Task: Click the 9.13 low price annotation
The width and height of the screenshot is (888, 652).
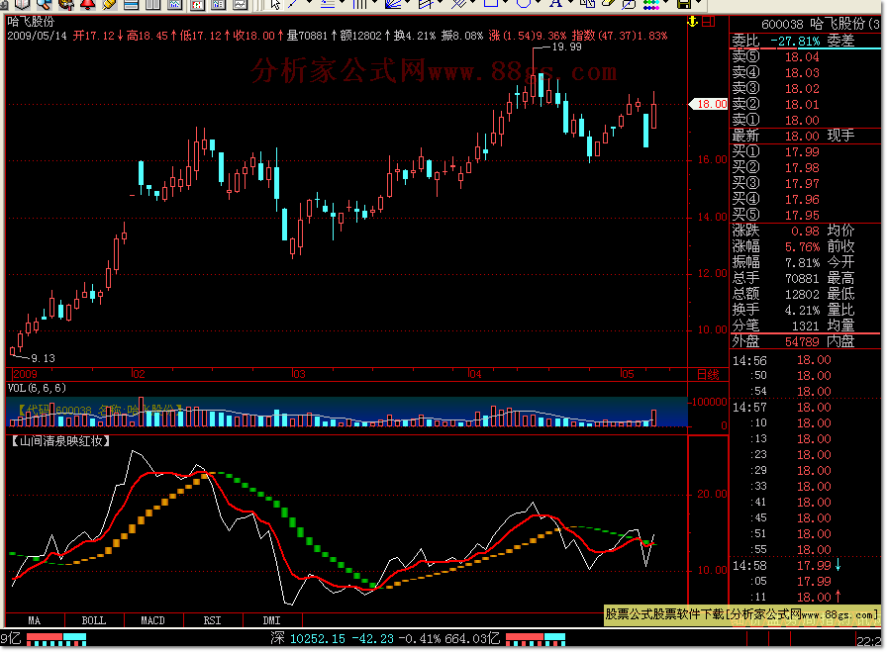Action: 43,358
